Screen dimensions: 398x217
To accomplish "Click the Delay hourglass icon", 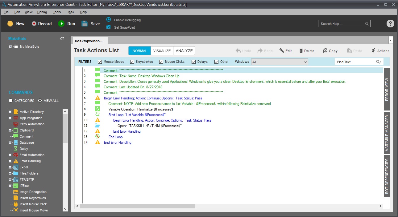I will [16, 149].
